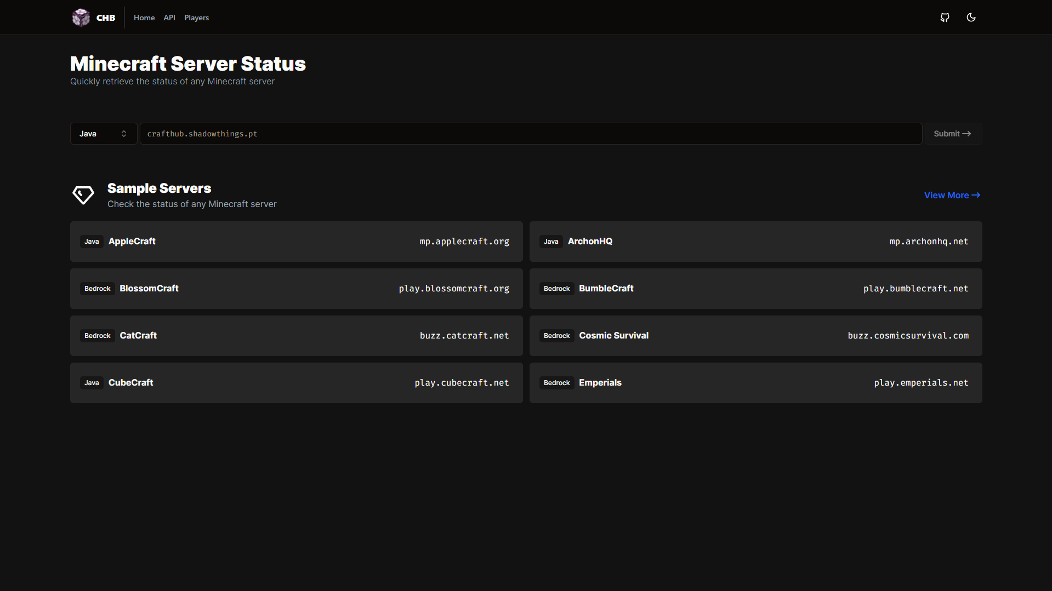Open the GitHub repository icon

click(x=945, y=18)
